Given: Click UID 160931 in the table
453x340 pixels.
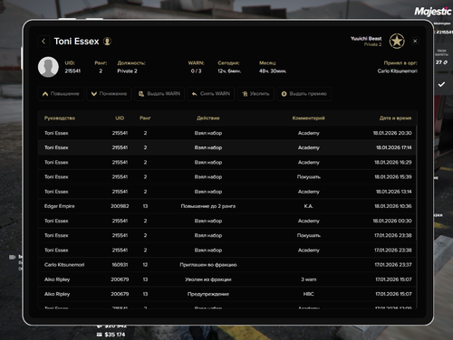Looking at the screenshot, I should pyautogui.click(x=120, y=265).
